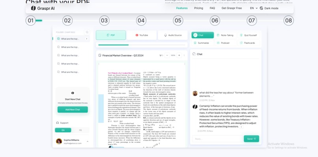Click the Audio Source microphone icon

pos(165,35)
